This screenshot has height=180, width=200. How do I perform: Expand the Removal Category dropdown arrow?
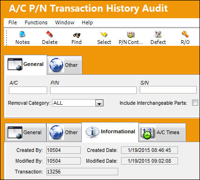pos(99,103)
